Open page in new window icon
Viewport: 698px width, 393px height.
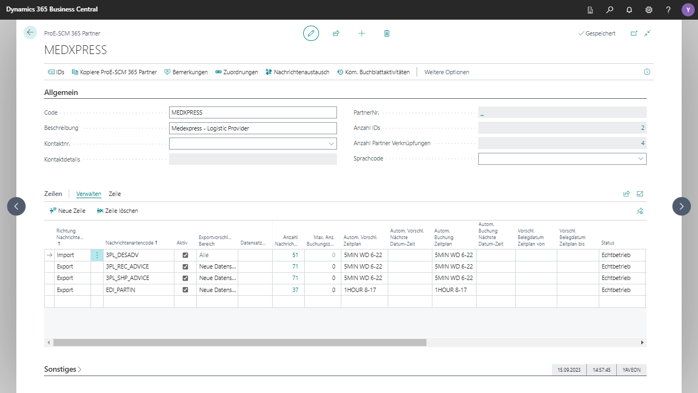click(x=634, y=33)
